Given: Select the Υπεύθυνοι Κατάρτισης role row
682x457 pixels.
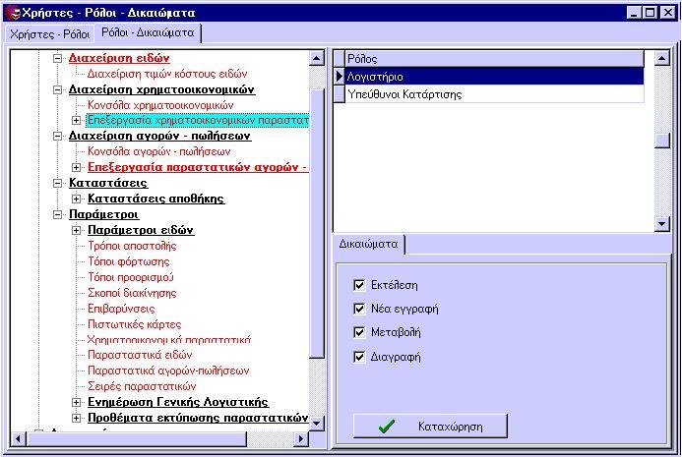Looking at the screenshot, I should [x=405, y=94].
